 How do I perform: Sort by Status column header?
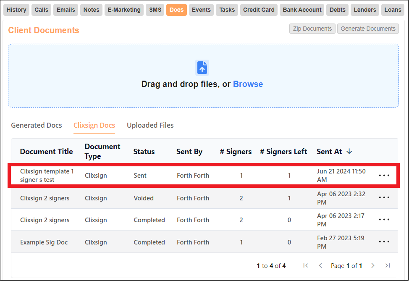click(144, 152)
